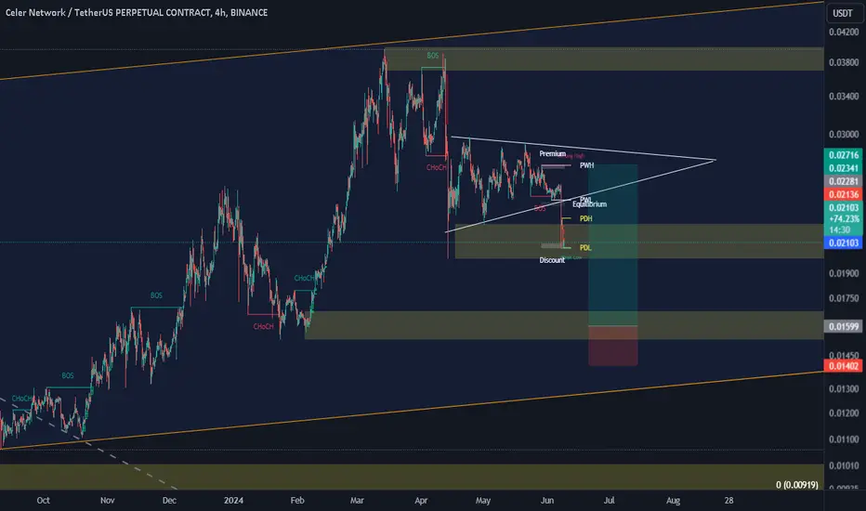Select the yellow PDH level label
Viewport: 866px width, 511px height.
click(586, 218)
